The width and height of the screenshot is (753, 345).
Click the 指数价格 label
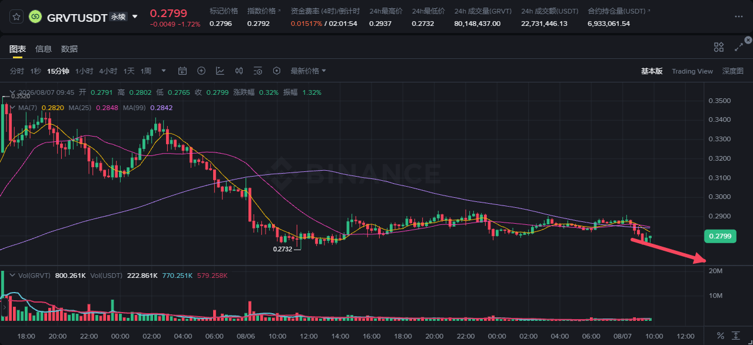261,11
